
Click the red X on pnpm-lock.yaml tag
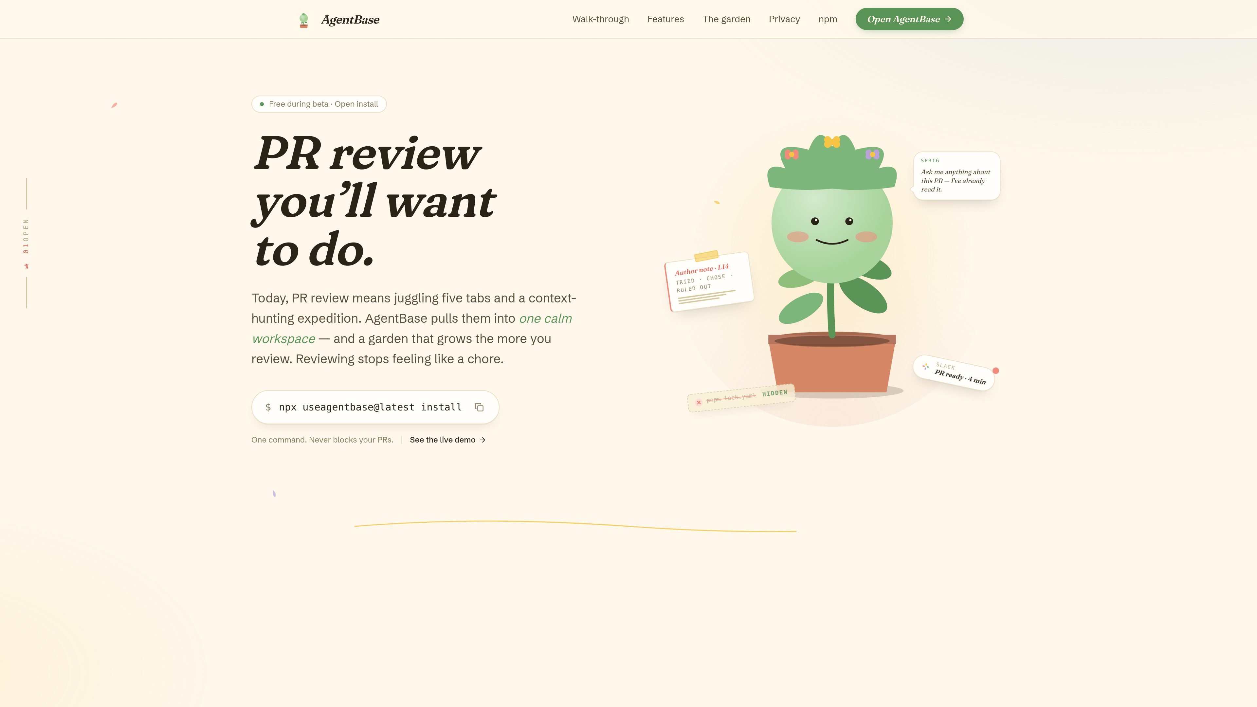click(699, 403)
